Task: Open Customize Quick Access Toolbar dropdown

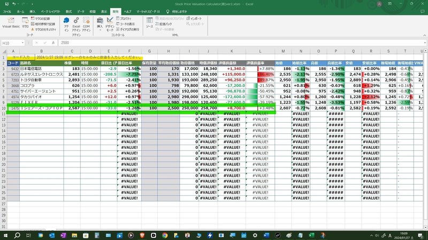Action: [x=32, y=4]
